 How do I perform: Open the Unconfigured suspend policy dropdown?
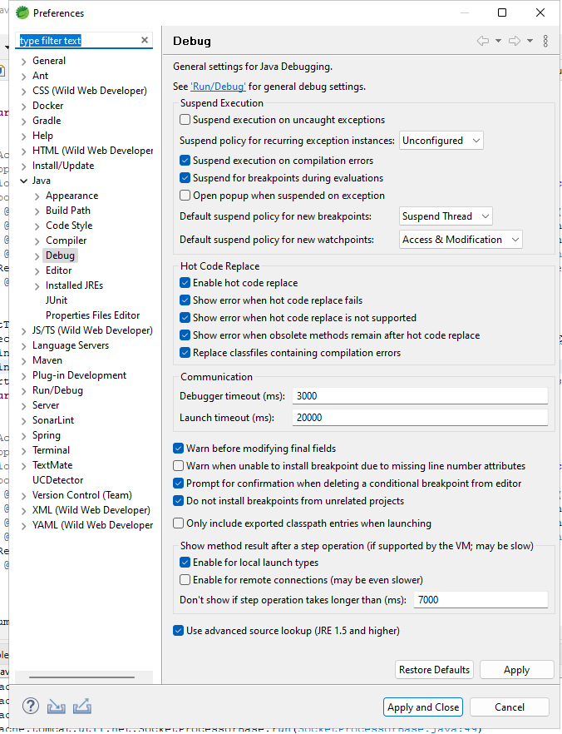click(441, 141)
